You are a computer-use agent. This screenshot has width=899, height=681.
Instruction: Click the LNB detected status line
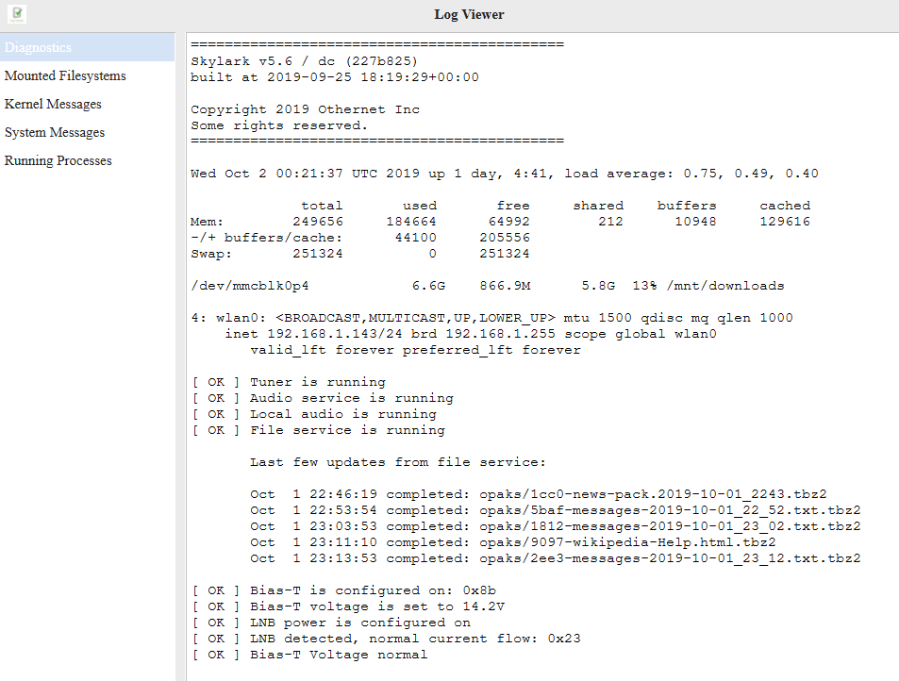pos(385,639)
